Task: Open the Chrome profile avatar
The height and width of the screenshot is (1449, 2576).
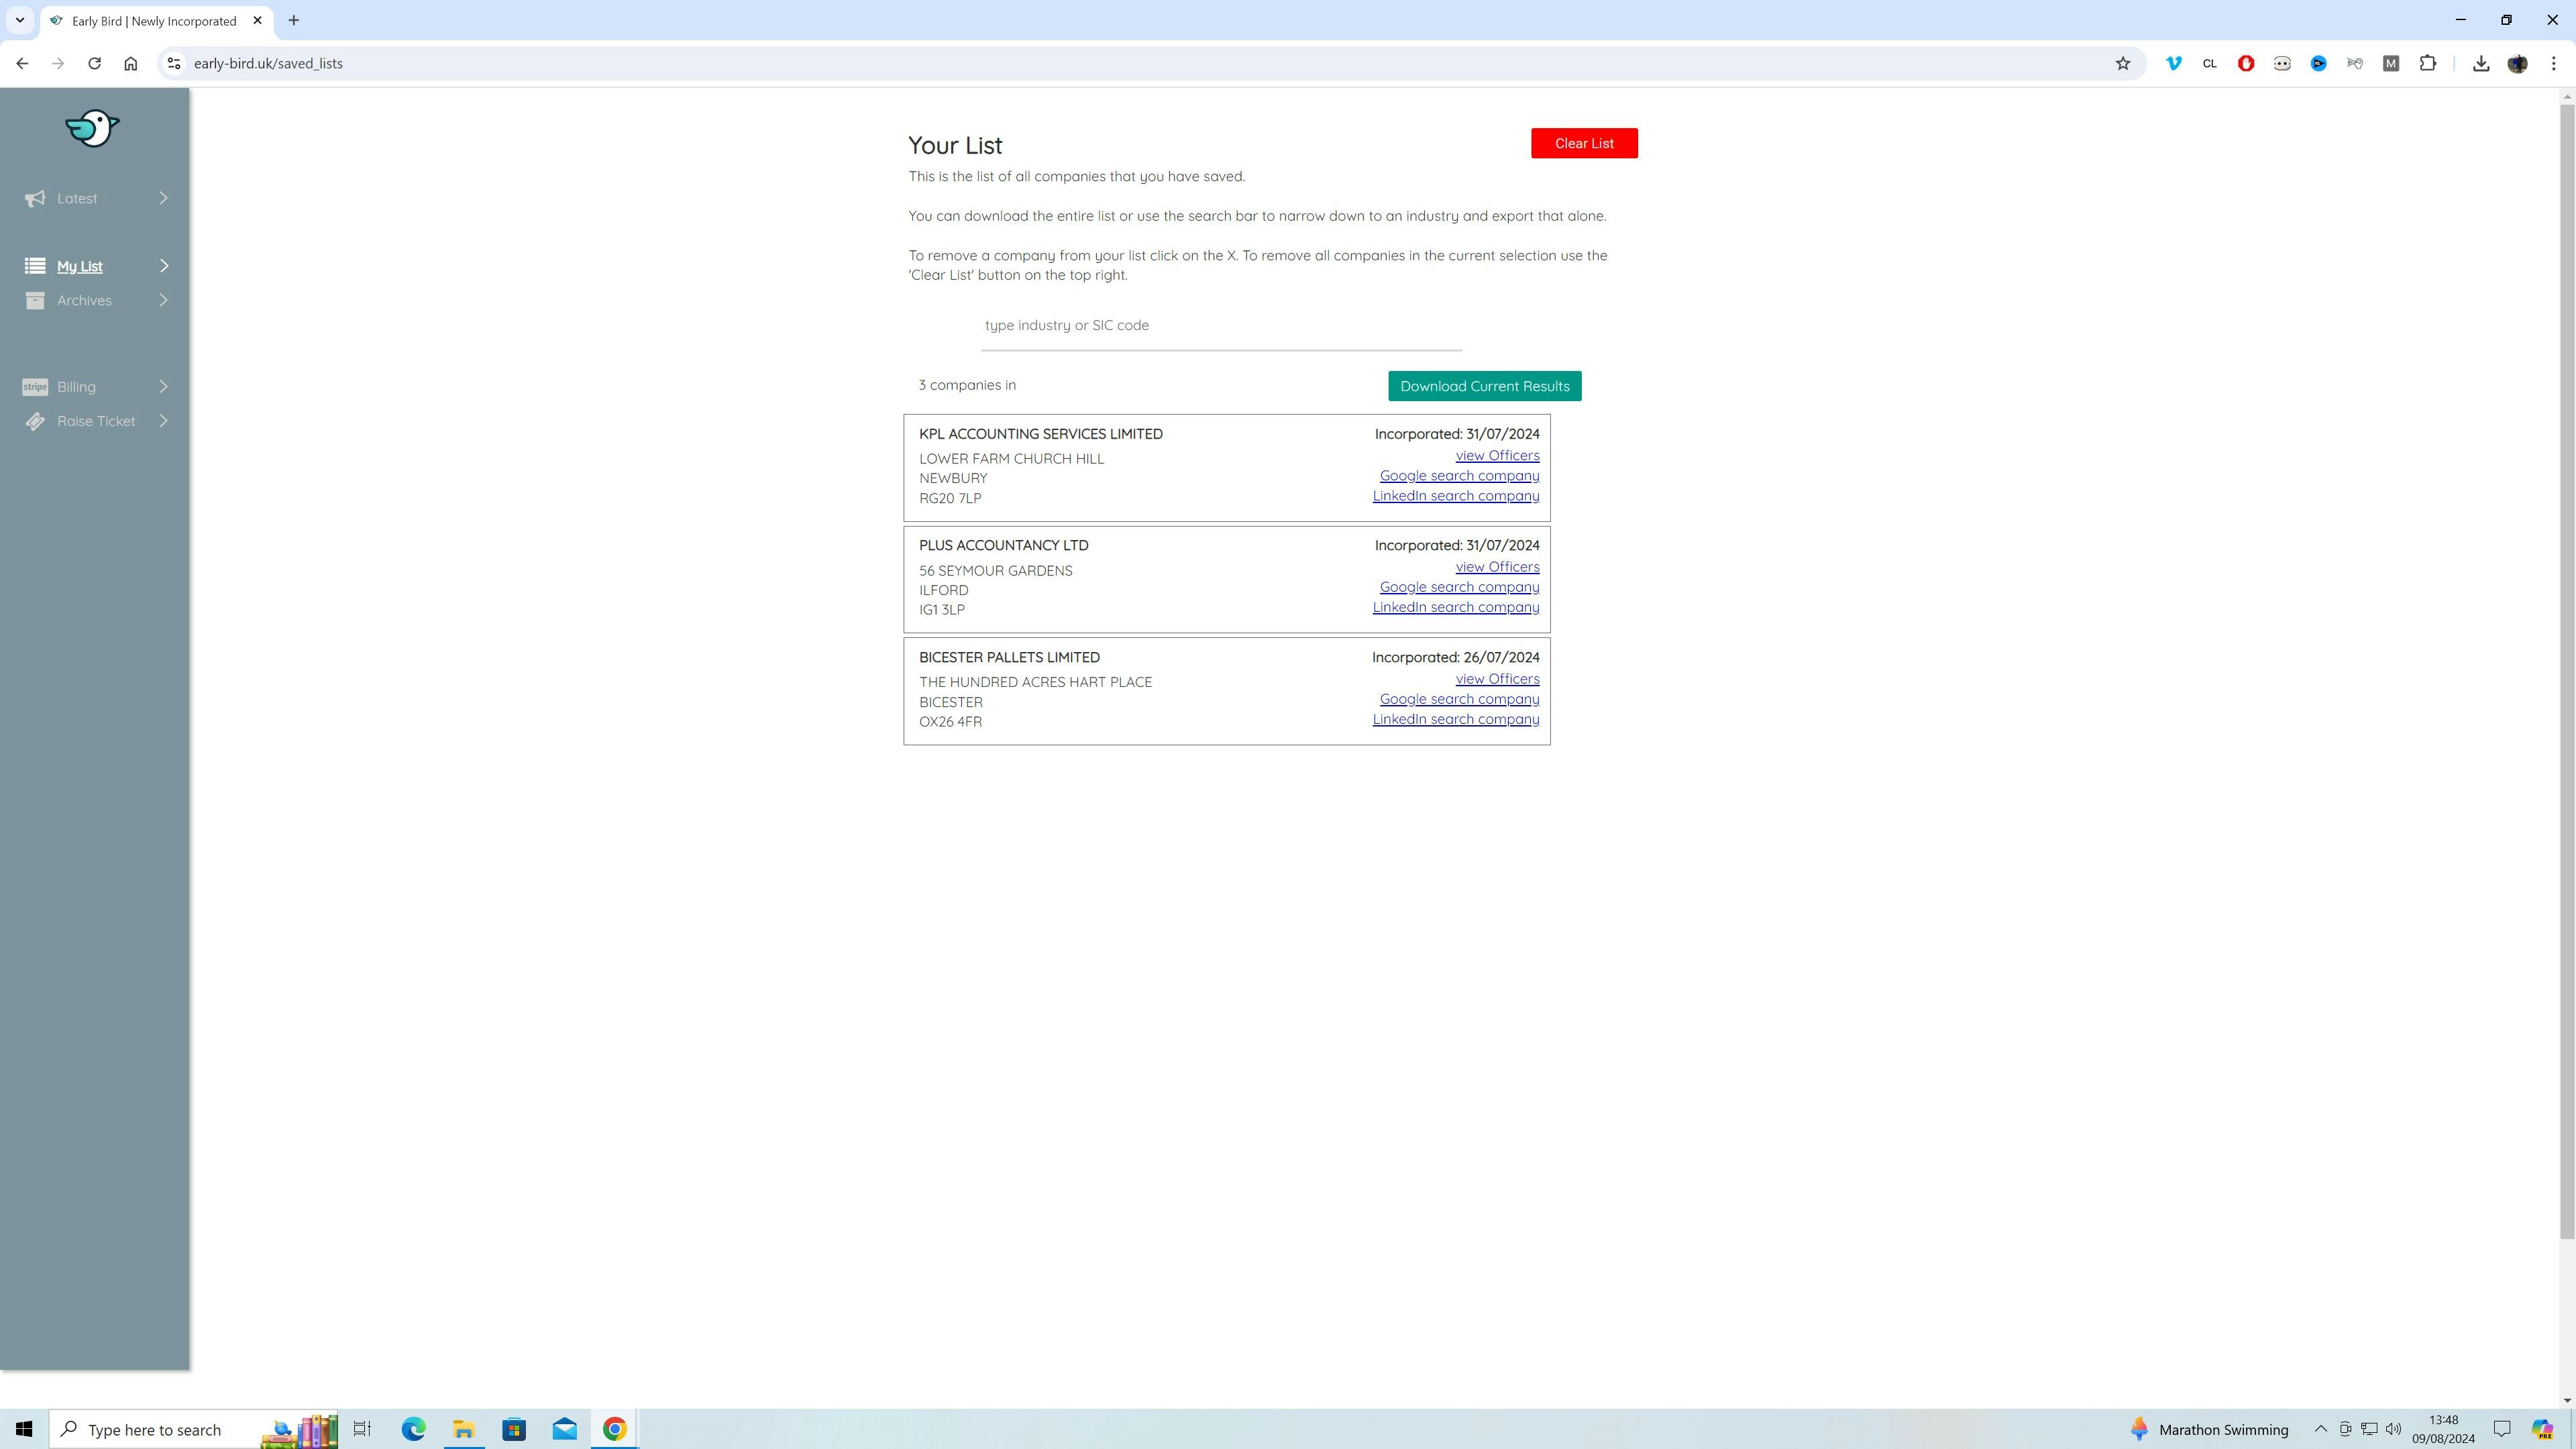Action: coord(2517,63)
